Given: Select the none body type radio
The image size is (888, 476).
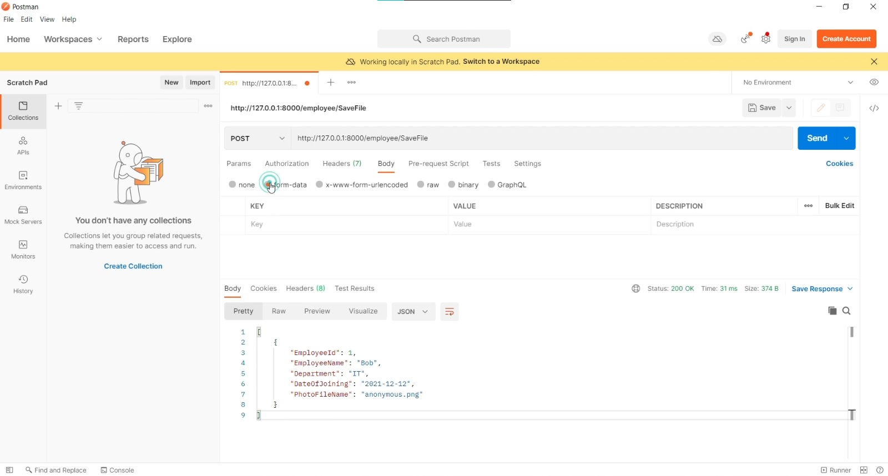Looking at the screenshot, I should [233, 185].
